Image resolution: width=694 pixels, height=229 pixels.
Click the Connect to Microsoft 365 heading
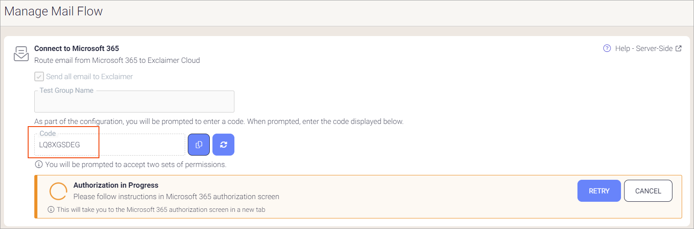click(x=77, y=48)
